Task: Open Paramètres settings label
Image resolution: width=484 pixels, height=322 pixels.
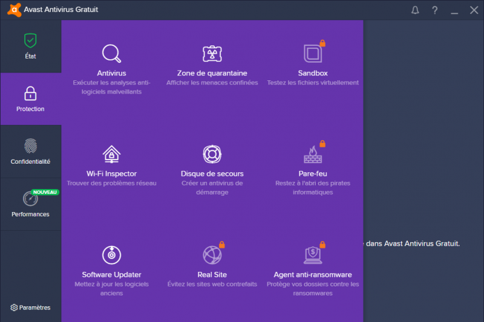Action: pos(34,308)
